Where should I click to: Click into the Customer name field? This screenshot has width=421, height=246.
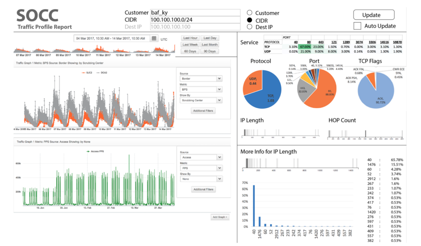pyautogui.click(x=195, y=13)
